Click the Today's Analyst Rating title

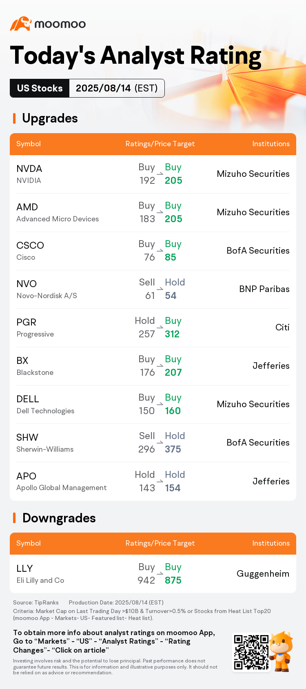pyautogui.click(x=135, y=56)
